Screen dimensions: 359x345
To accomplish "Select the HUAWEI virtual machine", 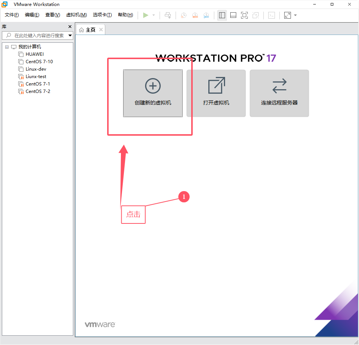I will 35,54.
